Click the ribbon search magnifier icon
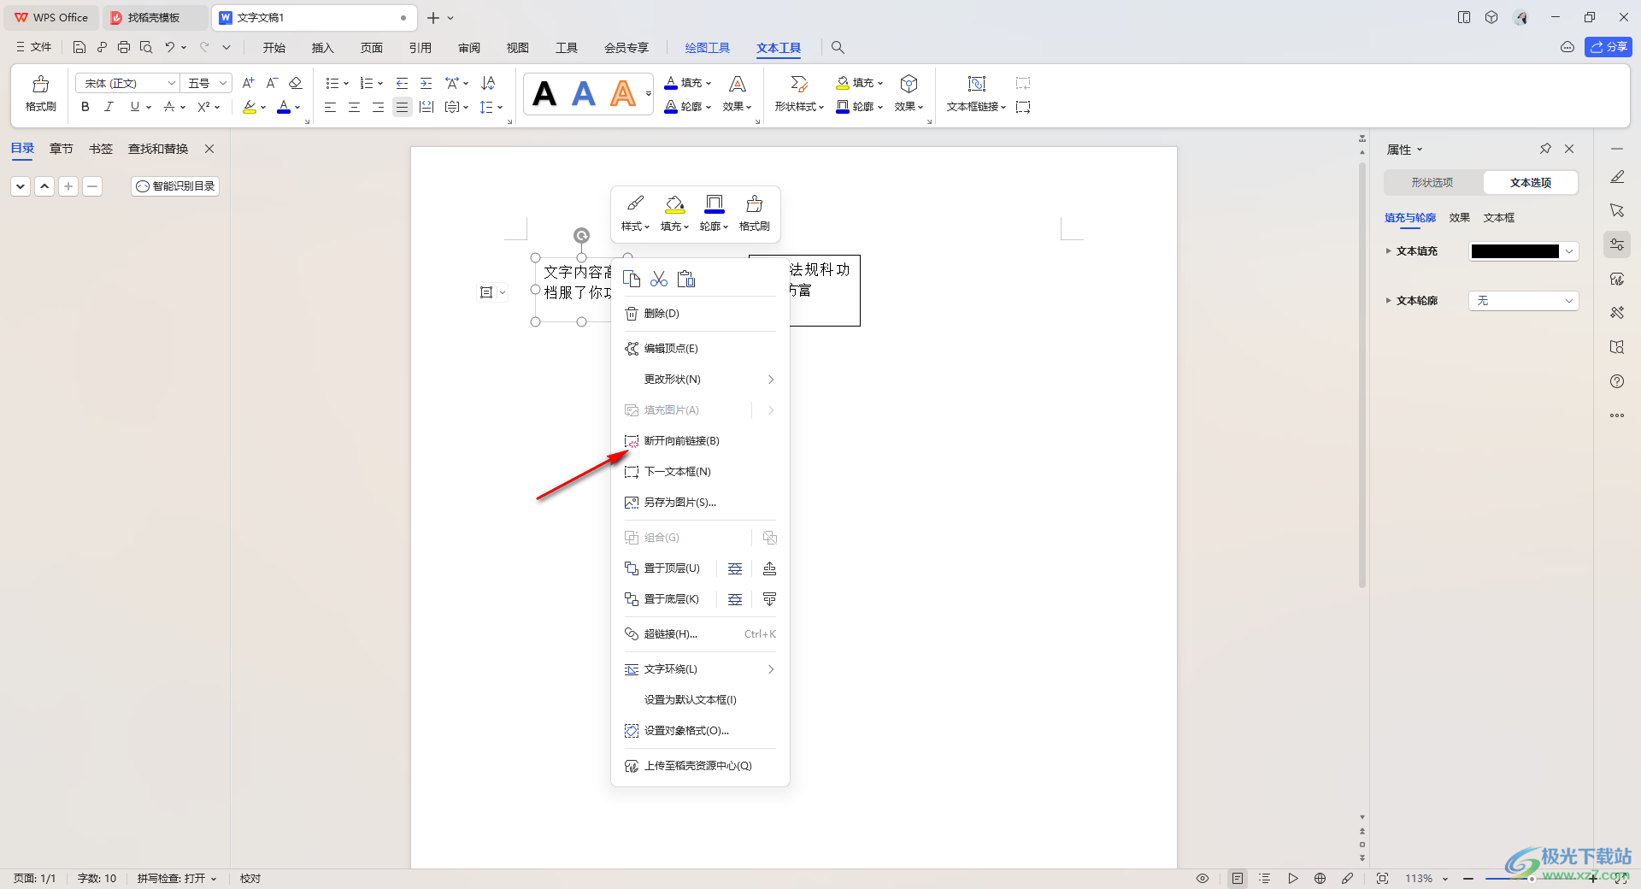This screenshot has height=889, width=1641. coord(838,48)
